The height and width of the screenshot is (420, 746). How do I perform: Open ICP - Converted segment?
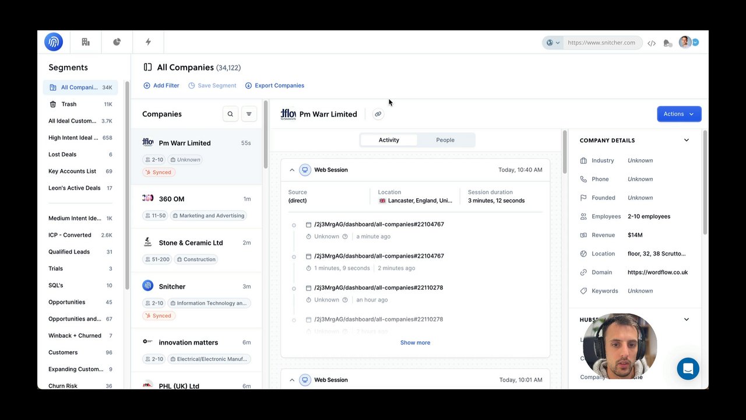click(x=80, y=235)
